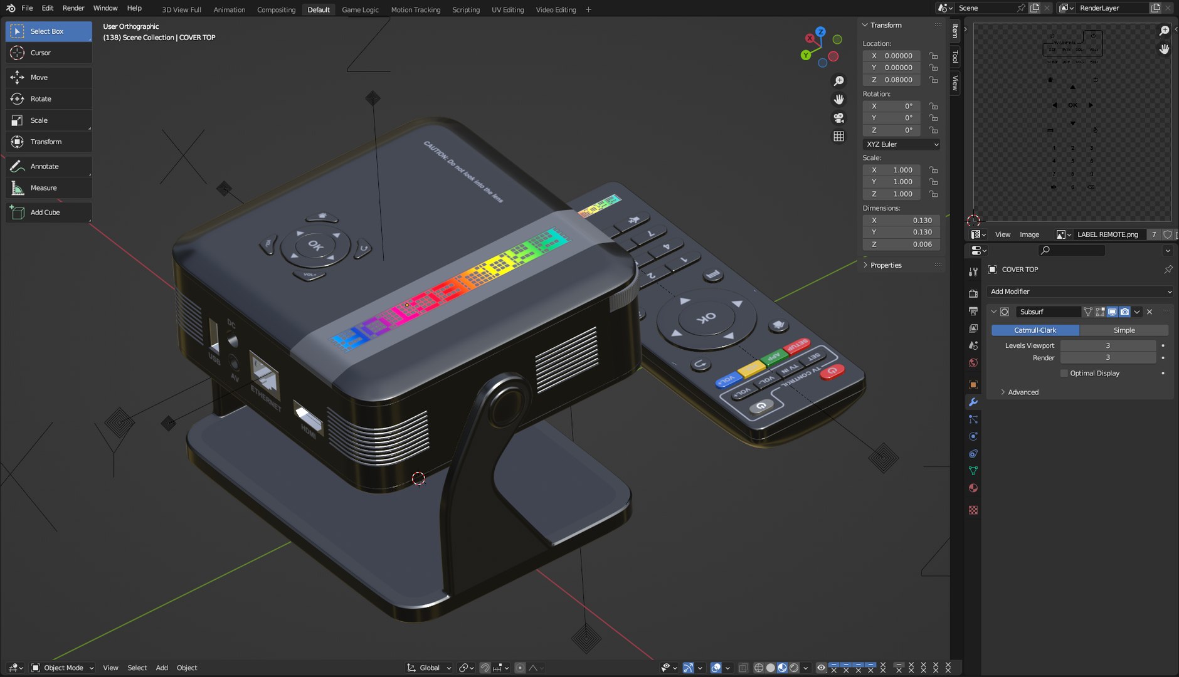
Task: Switch orthographic/perspective grid icon
Action: click(x=838, y=136)
